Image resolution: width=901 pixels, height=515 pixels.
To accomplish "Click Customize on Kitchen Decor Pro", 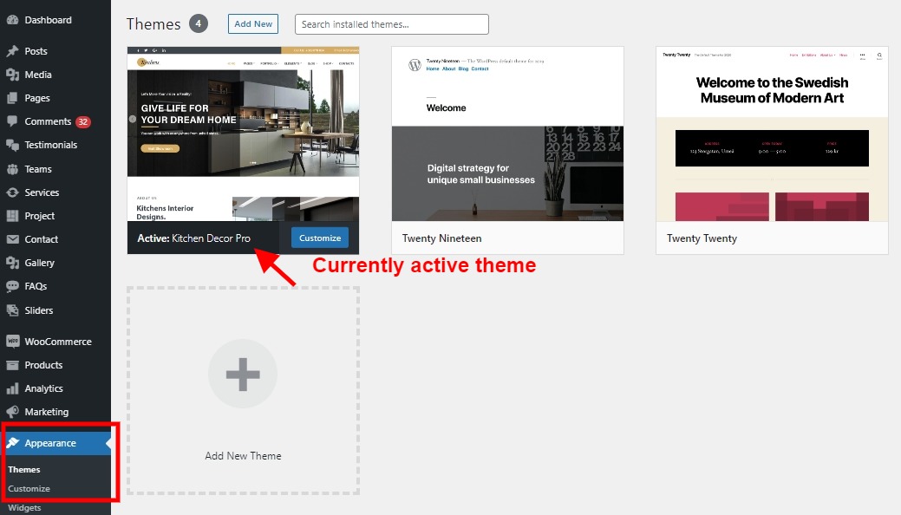I will [320, 238].
